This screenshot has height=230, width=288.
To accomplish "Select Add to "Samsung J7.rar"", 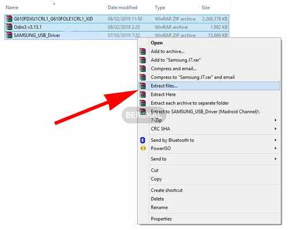I will pyautogui.click(x=176, y=60).
